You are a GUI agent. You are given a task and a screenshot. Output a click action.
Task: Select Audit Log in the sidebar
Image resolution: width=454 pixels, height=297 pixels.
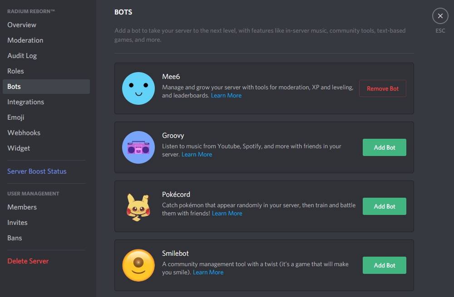(22, 56)
